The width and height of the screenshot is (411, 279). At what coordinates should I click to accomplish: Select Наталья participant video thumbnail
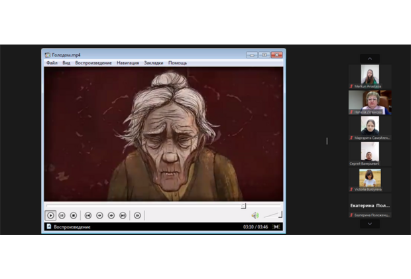pos(370,100)
